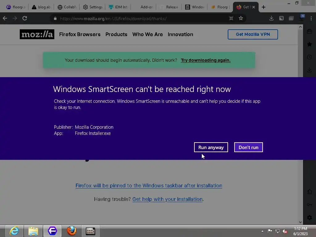Reload the current page
The image size is (316, 237).
25,18
